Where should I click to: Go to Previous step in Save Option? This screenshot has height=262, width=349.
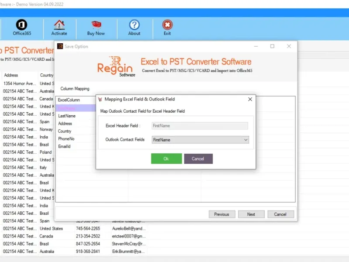pos(222,214)
